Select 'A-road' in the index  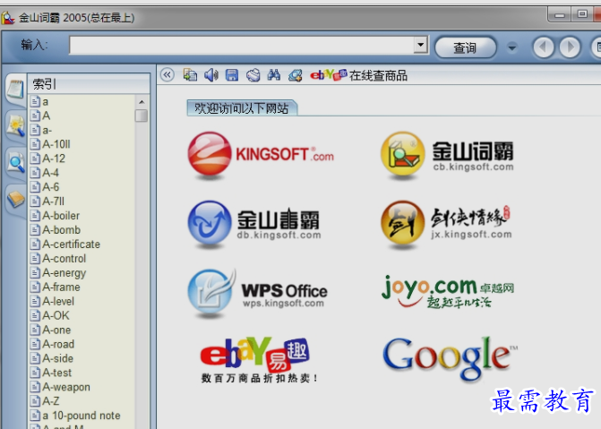click(58, 344)
